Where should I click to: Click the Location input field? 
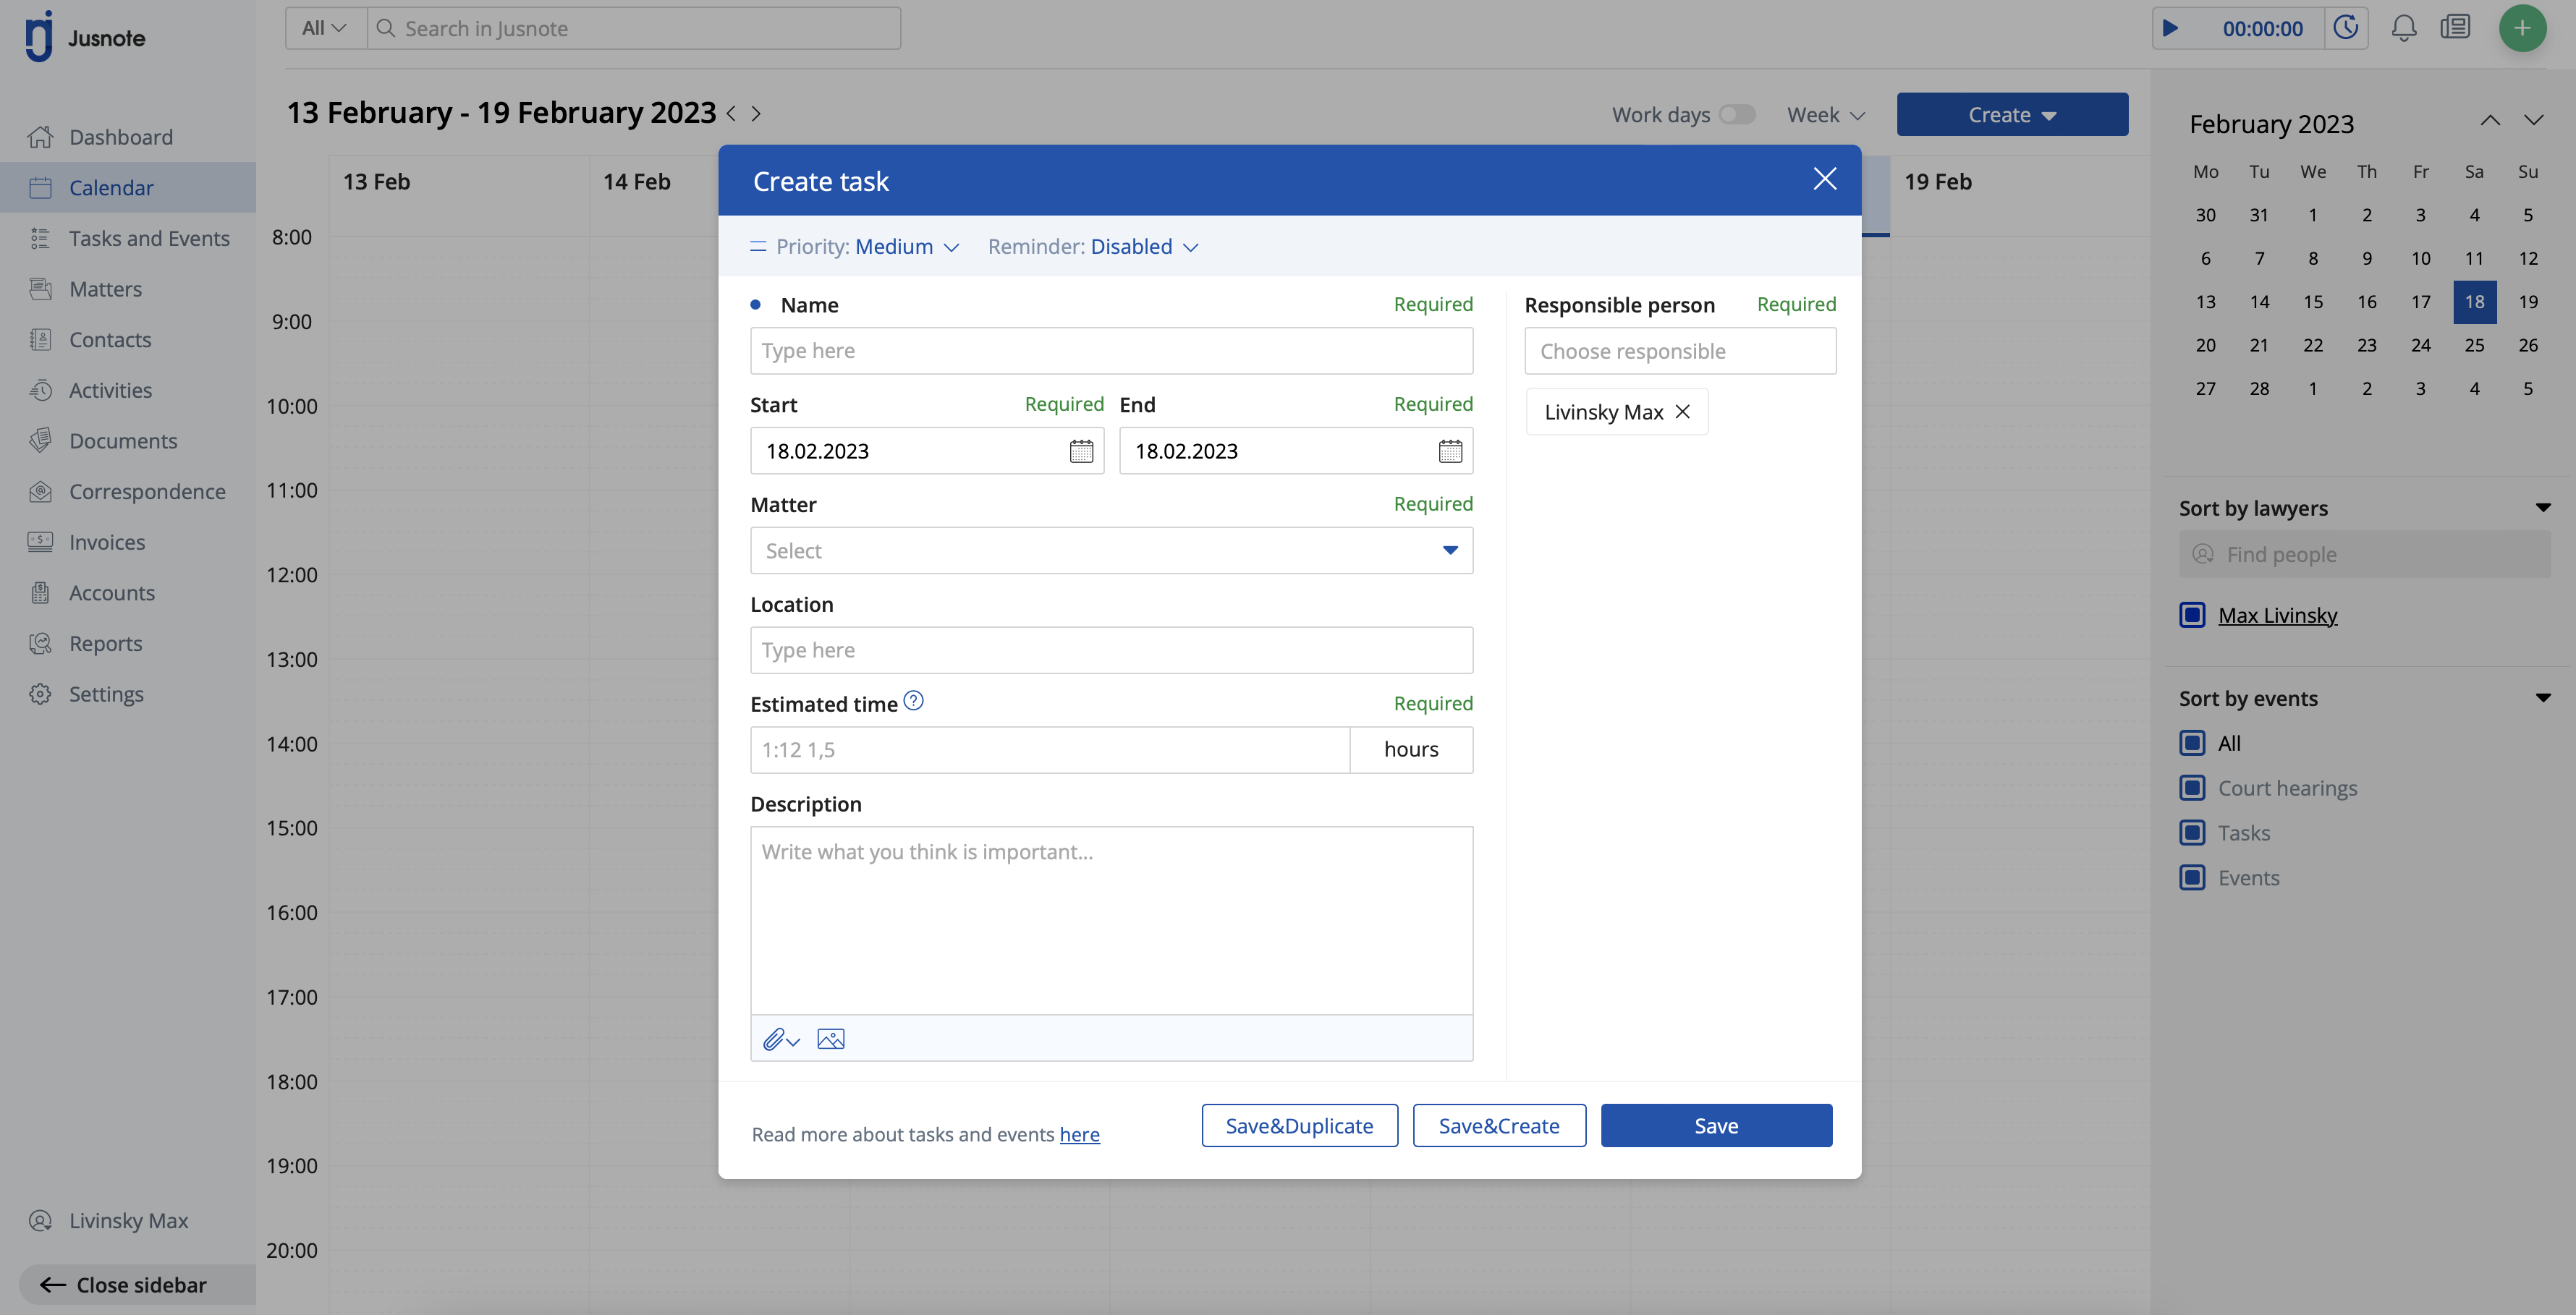tap(1111, 650)
